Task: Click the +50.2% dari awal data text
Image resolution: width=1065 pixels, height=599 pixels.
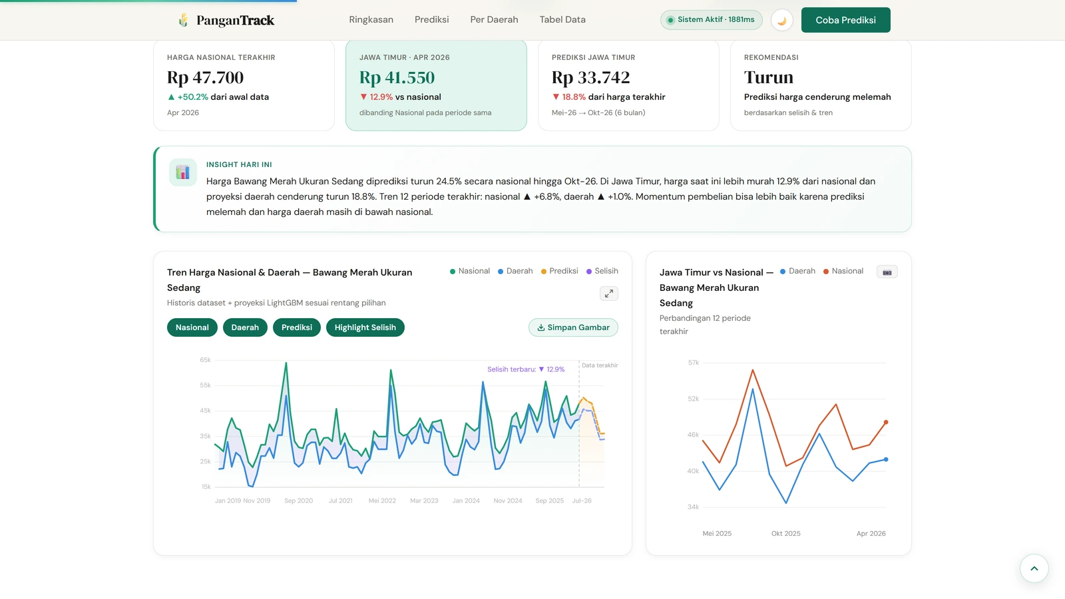Action: tap(218, 97)
